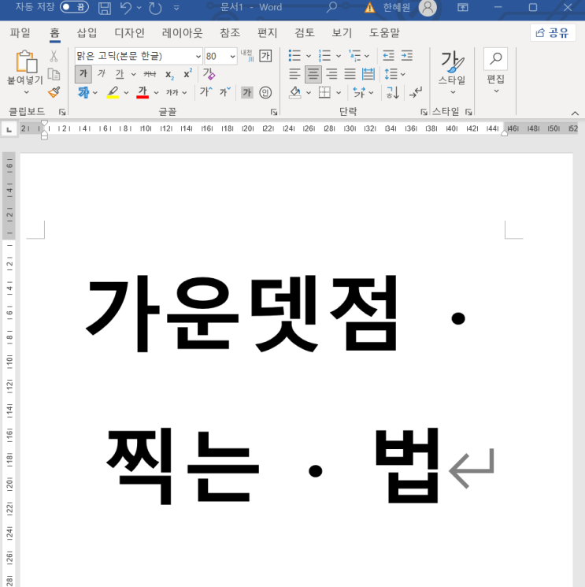
Task: Toggle Bold formatting button
Action: point(83,74)
